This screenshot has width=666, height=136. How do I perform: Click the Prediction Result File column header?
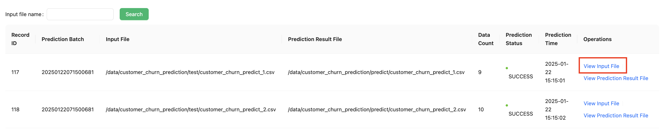click(315, 39)
